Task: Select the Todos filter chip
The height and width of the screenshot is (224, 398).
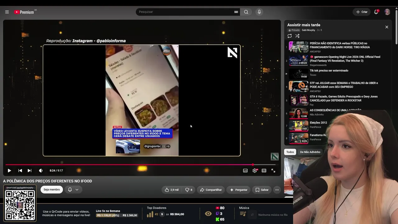Action: 290,152
